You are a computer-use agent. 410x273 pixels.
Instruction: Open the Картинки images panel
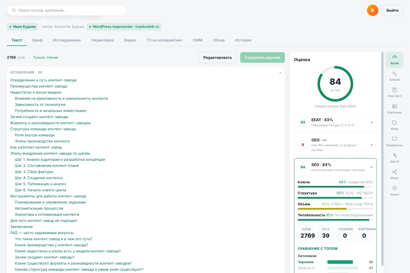tap(394, 109)
